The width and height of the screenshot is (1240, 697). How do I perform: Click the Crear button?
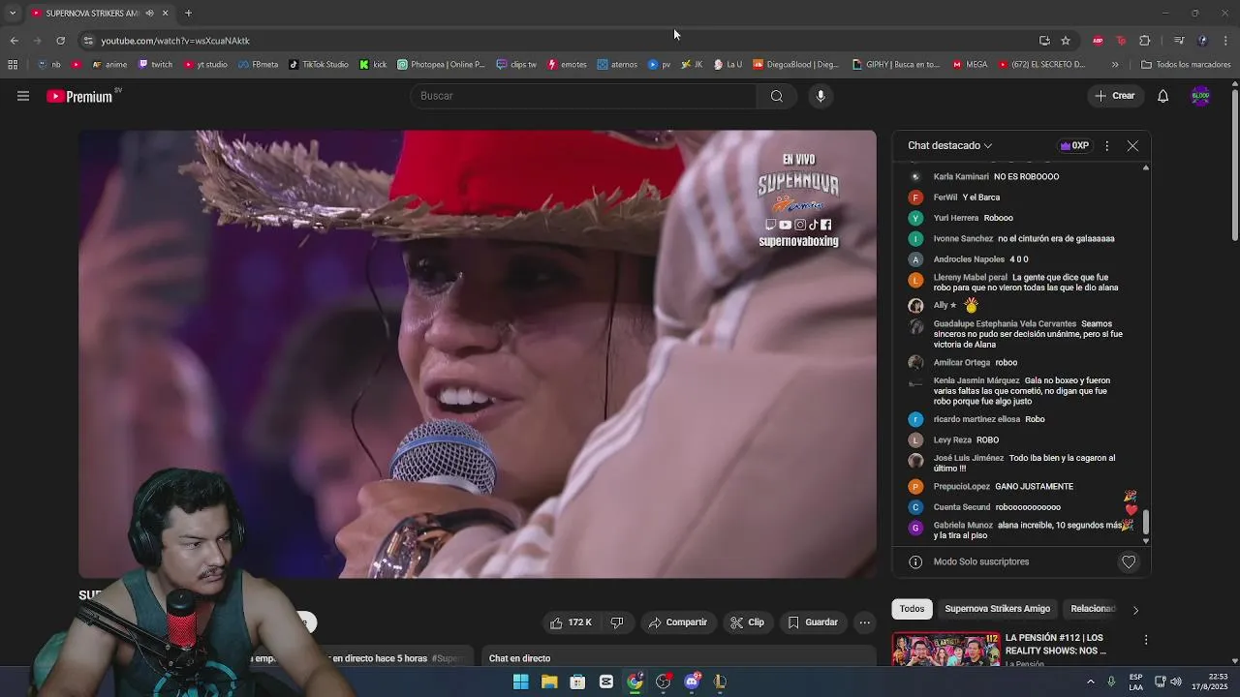pyautogui.click(x=1114, y=96)
